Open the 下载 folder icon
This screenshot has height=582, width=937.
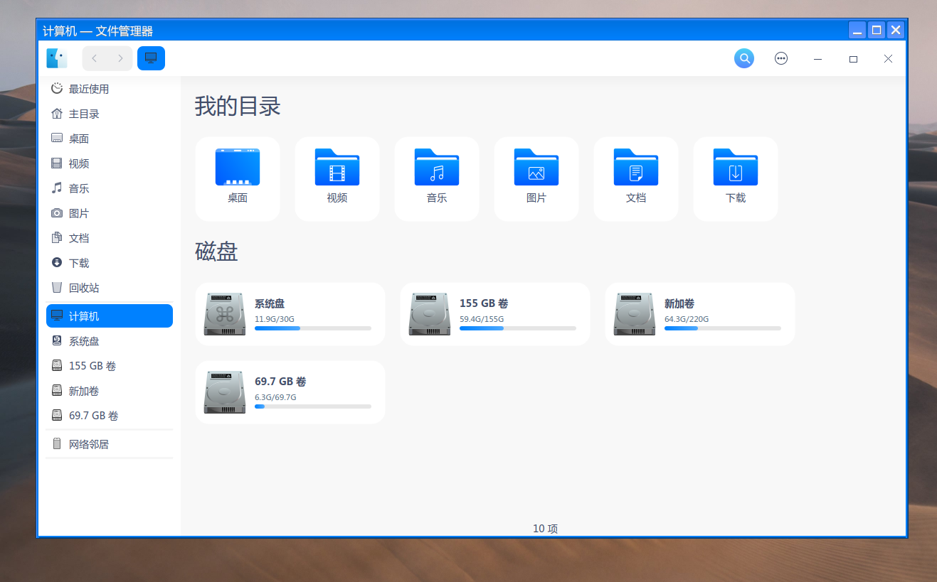[736, 168]
